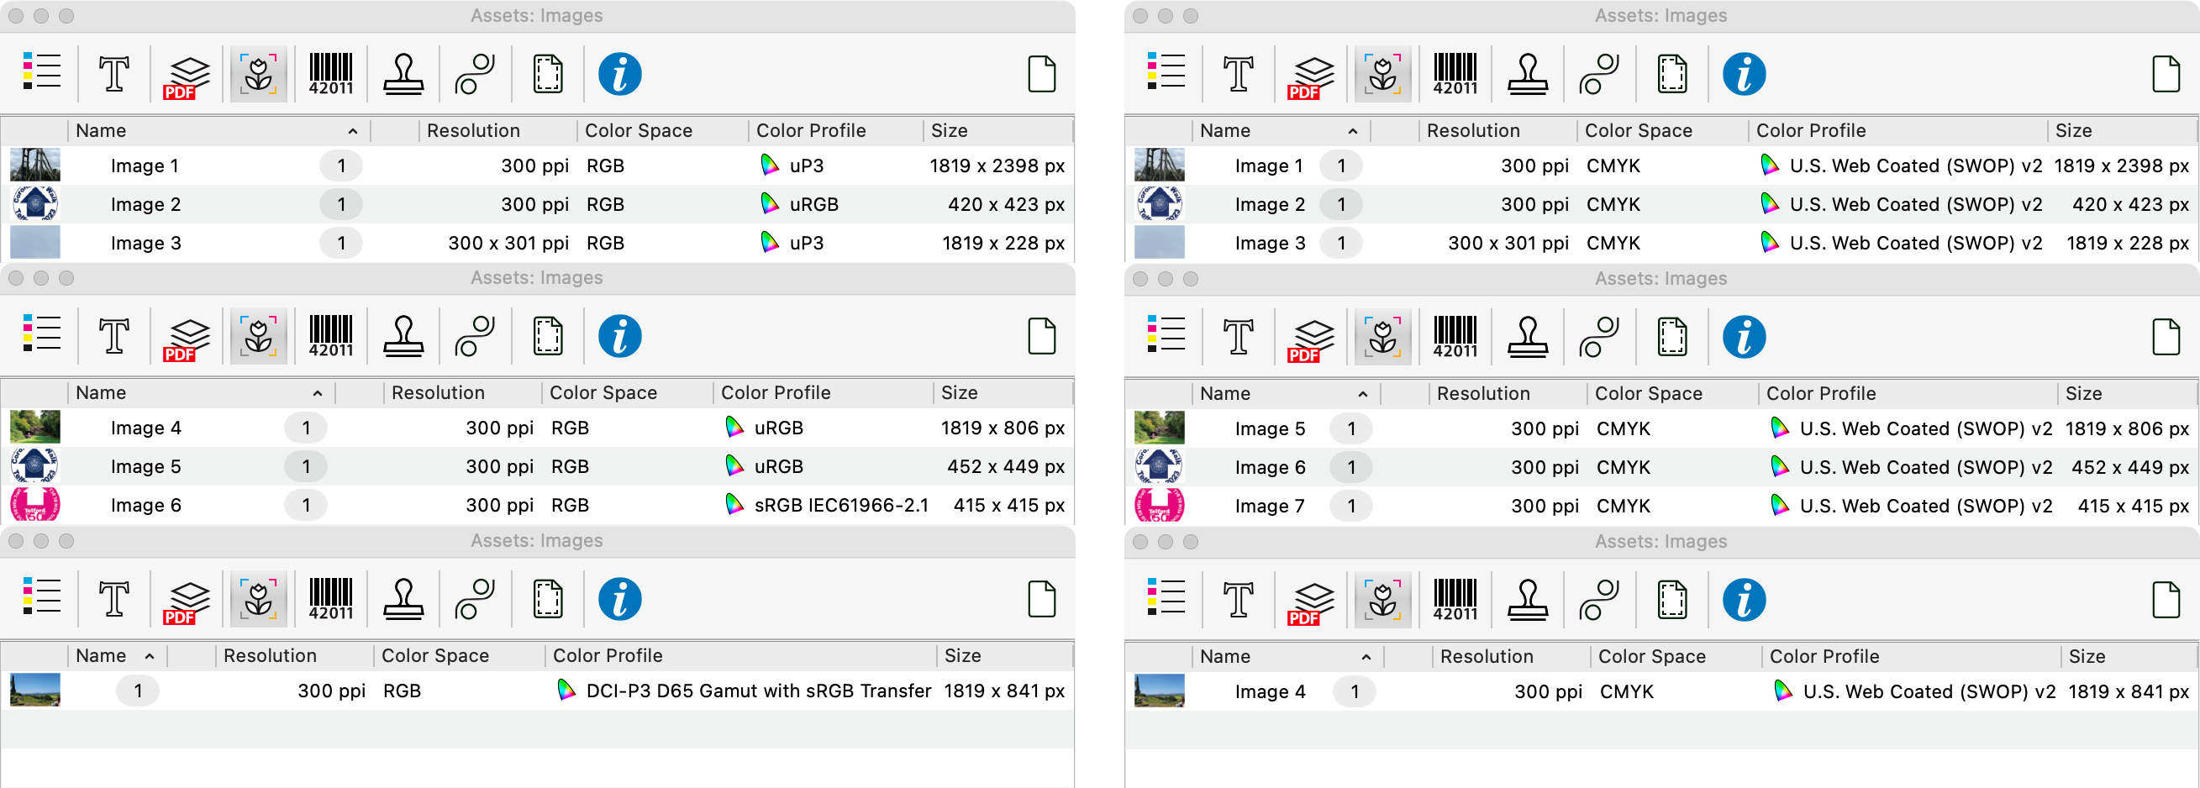Viewport: 2200px width, 788px height.
Task: Click the profile icon on the Image 6 CMYK row
Action: pyautogui.click(x=1779, y=467)
